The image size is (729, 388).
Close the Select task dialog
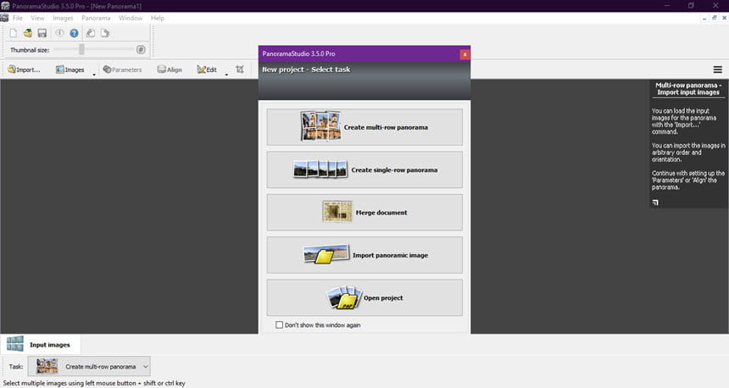coord(465,54)
